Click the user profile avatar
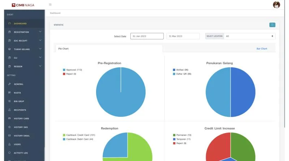Viewport: 289px width, 161px height. click(276, 5)
